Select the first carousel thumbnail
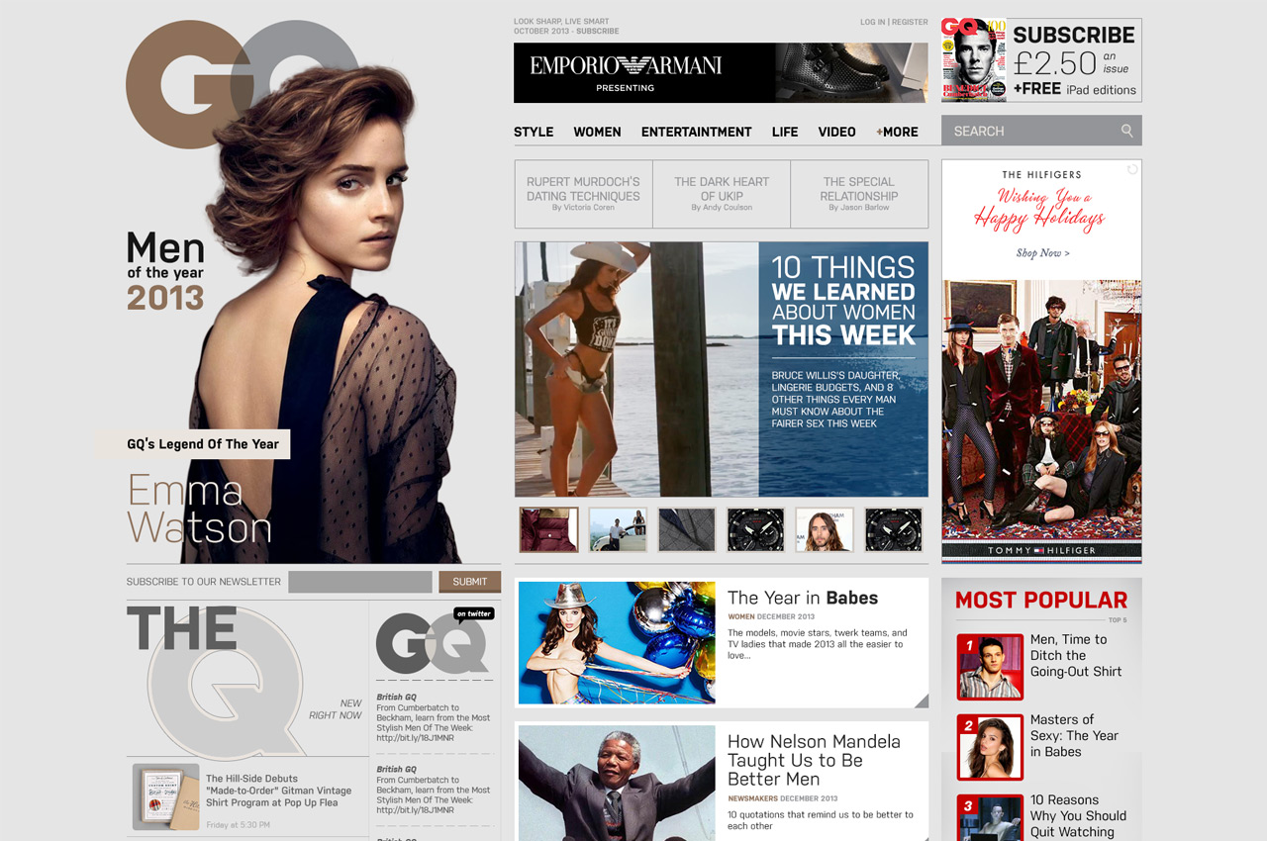Screen dimensions: 1267x841 [548, 529]
